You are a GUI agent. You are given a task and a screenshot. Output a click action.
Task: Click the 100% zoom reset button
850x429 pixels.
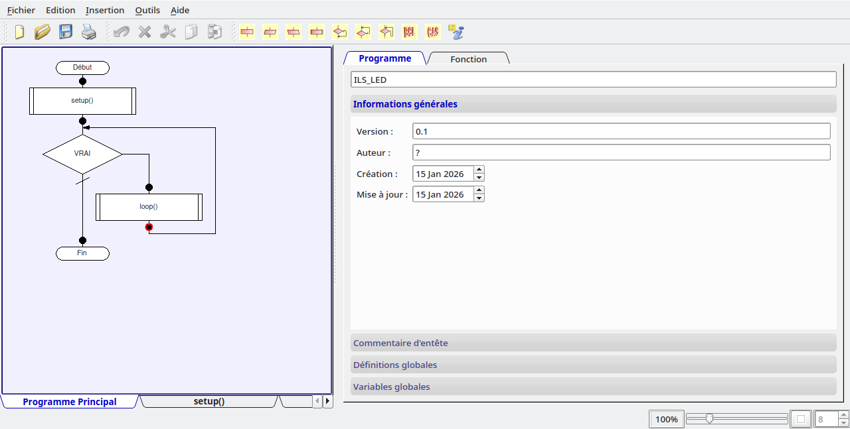667,419
